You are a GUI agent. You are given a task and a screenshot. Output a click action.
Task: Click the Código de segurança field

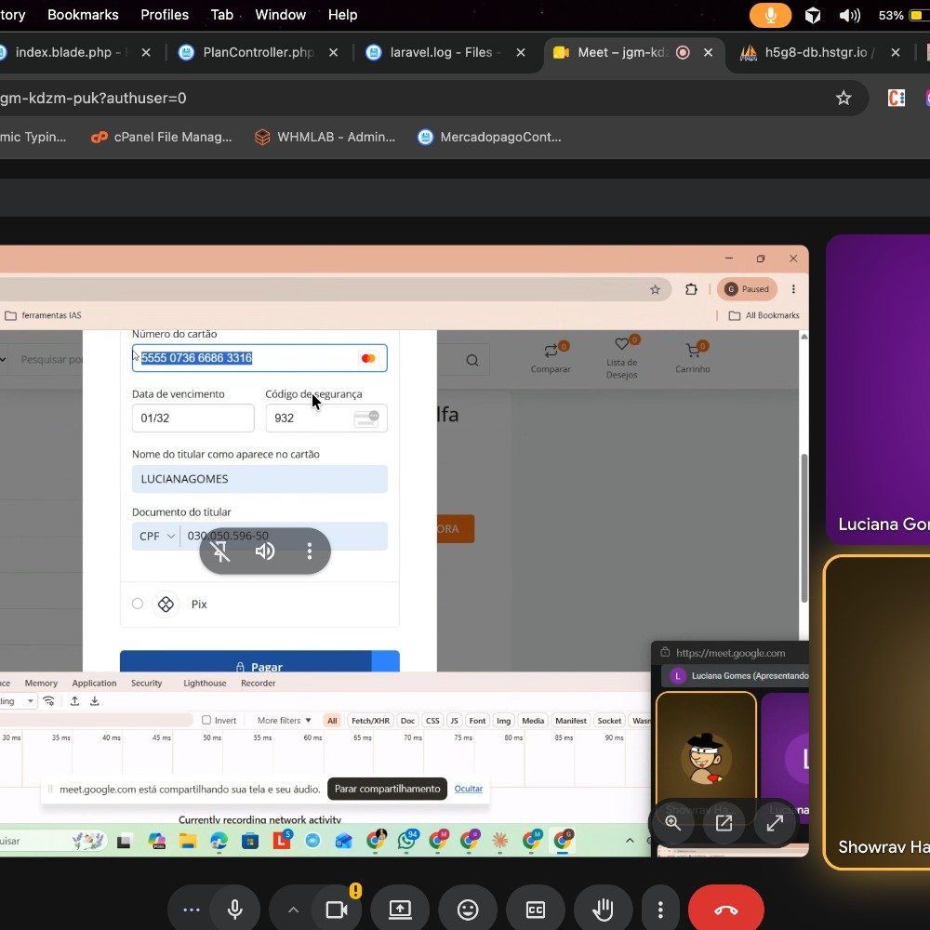pyautogui.click(x=326, y=418)
